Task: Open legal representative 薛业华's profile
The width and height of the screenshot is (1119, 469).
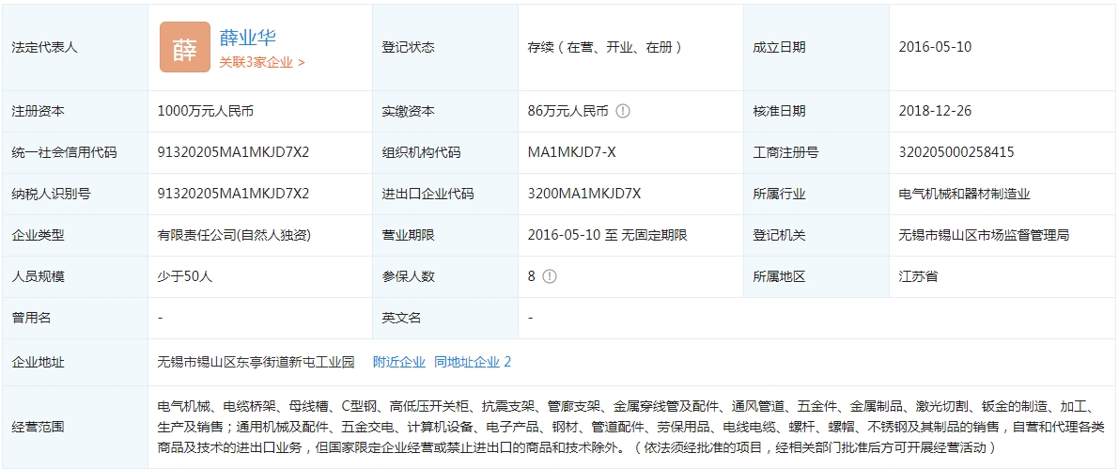Action: [x=248, y=38]
